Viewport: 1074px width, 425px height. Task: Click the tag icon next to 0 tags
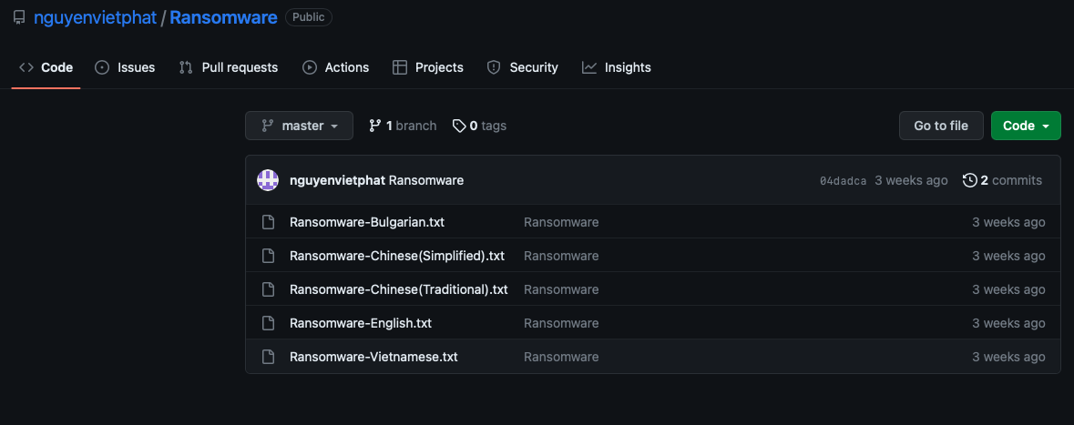tap(459, 126)
